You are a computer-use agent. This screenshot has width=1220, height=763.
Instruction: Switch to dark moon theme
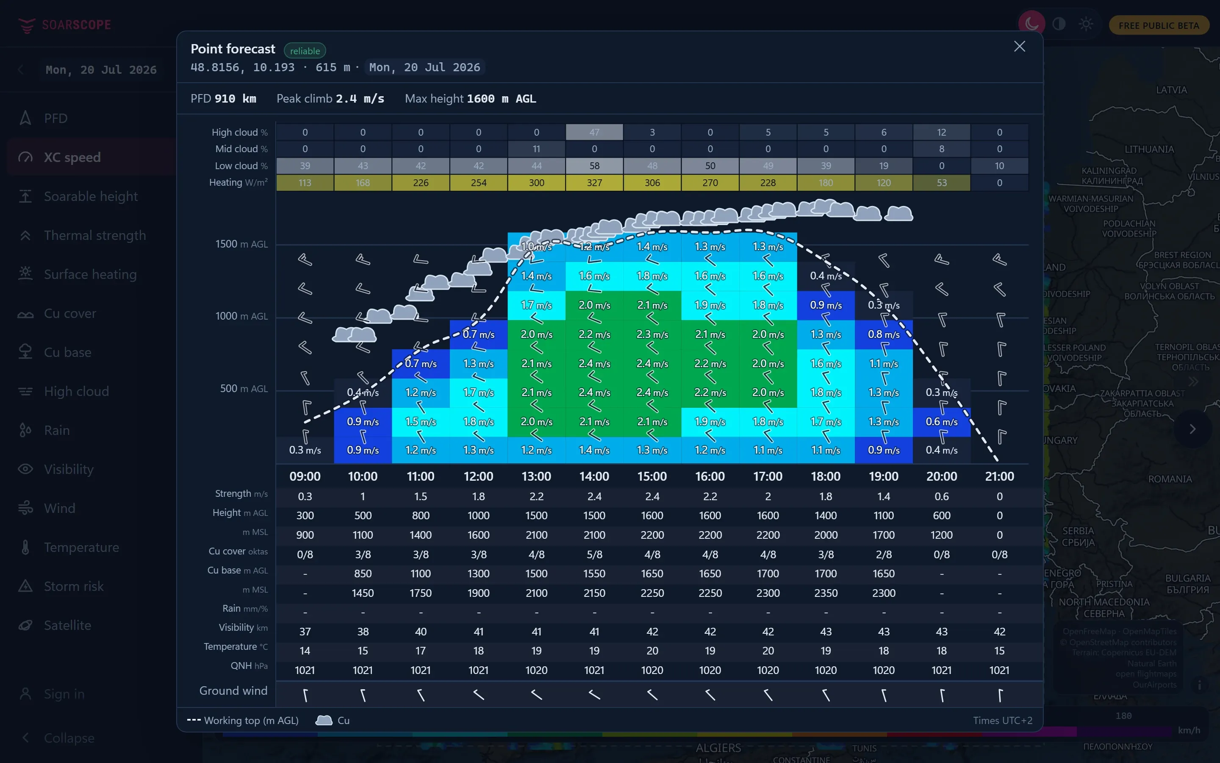pyautogui.click(x=1031, y=24)
